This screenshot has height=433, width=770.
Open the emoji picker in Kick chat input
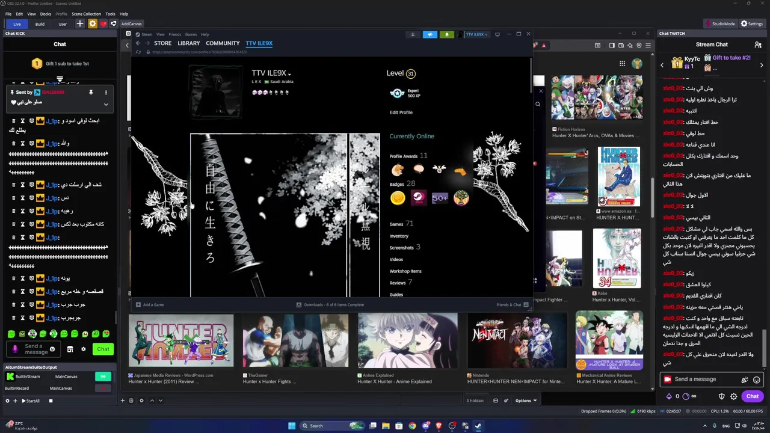[x=52, y=349]
